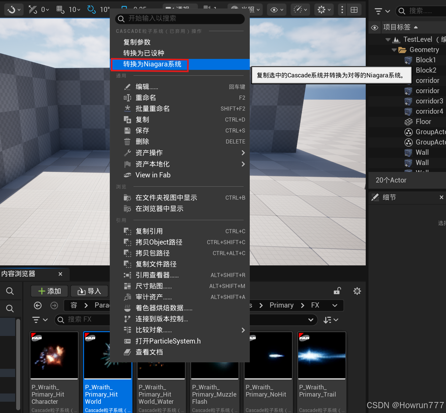
Task: Select Block2 in outliner
Action: click(x=426, y=70)
